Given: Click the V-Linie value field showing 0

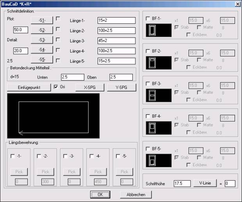Looking at the screenshot, I should click(x=230, y=184).
